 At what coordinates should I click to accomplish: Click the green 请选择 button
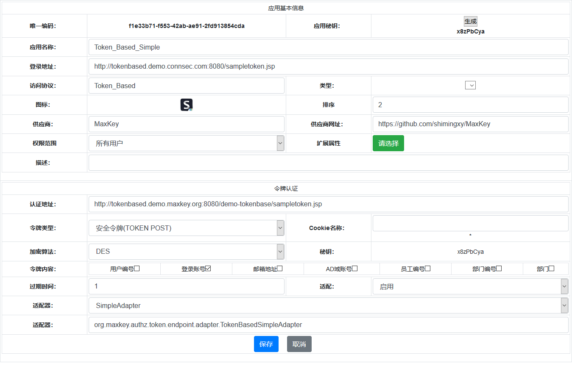(388, 143)
